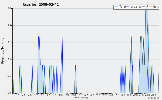Image resolution: width=162 pixels, height=100 pixels.
Task: Click the light blue Total legend line swatch
Action: click(116, 7)
